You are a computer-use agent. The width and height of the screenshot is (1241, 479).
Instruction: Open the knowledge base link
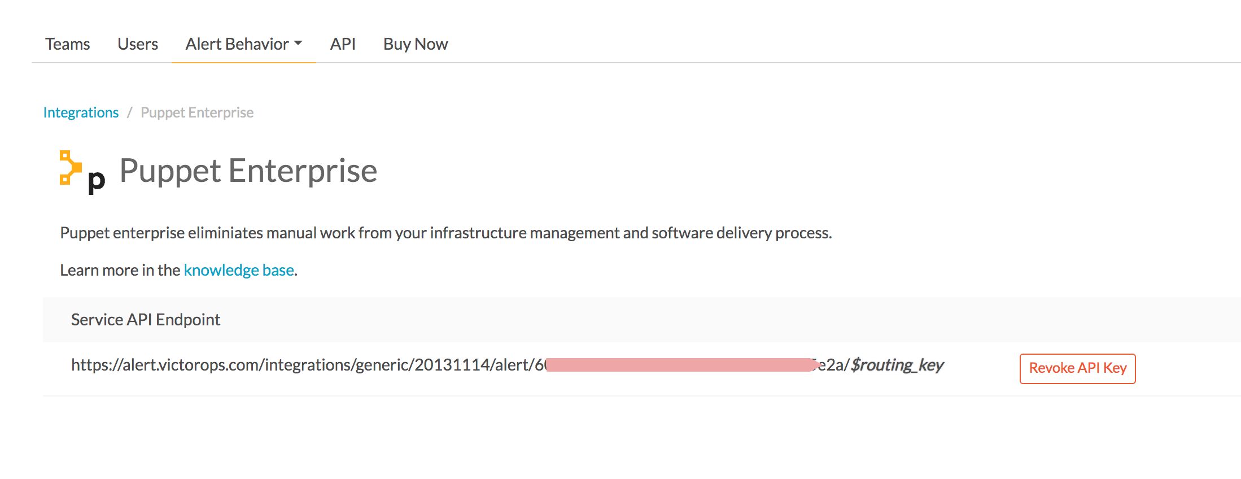239,270
